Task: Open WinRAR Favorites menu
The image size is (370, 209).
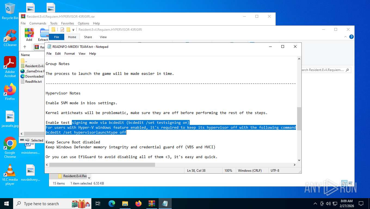Action: (x=67, y=23)
